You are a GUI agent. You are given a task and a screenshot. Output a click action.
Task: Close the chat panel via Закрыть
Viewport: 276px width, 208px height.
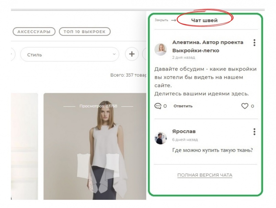(161, 20)
